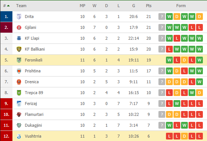Click Feronikeli's orange D form result

[184, 60]
